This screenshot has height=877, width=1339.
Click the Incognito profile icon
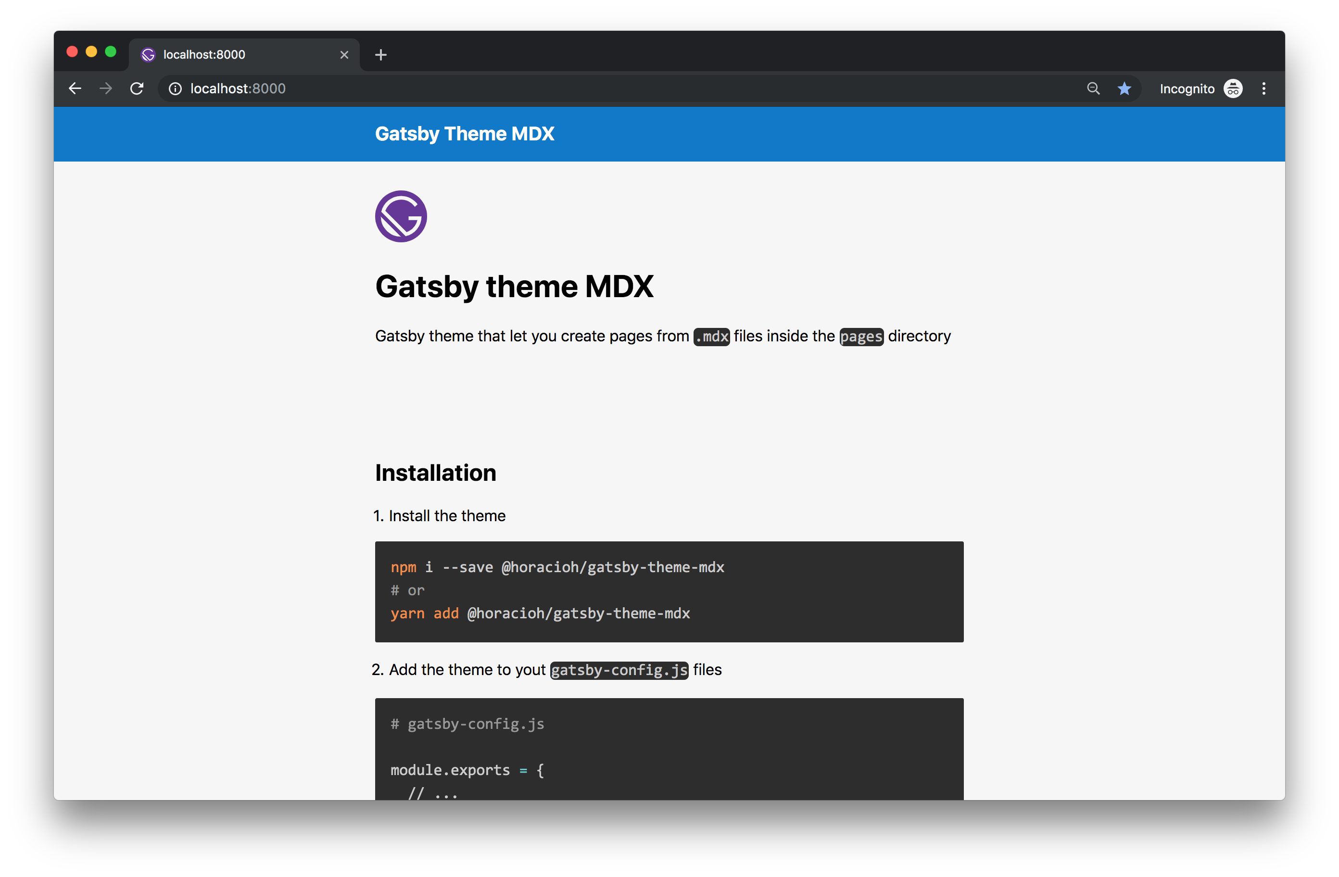tap(1233, 88)
